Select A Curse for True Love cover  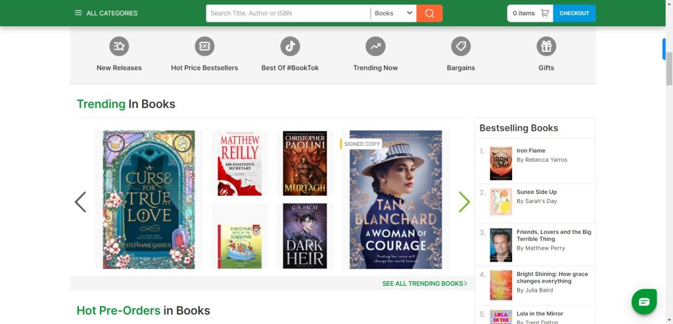point(149,199)
